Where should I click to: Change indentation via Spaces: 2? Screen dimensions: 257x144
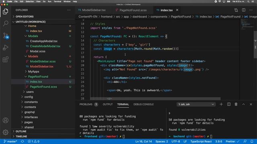(x=161, y=141)
